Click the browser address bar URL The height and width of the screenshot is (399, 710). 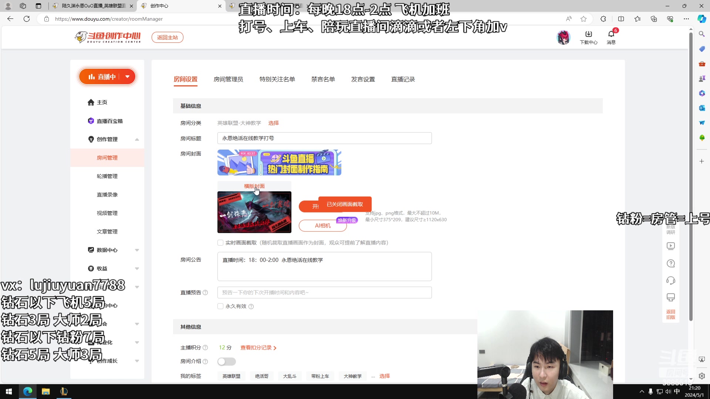[109, 19]
